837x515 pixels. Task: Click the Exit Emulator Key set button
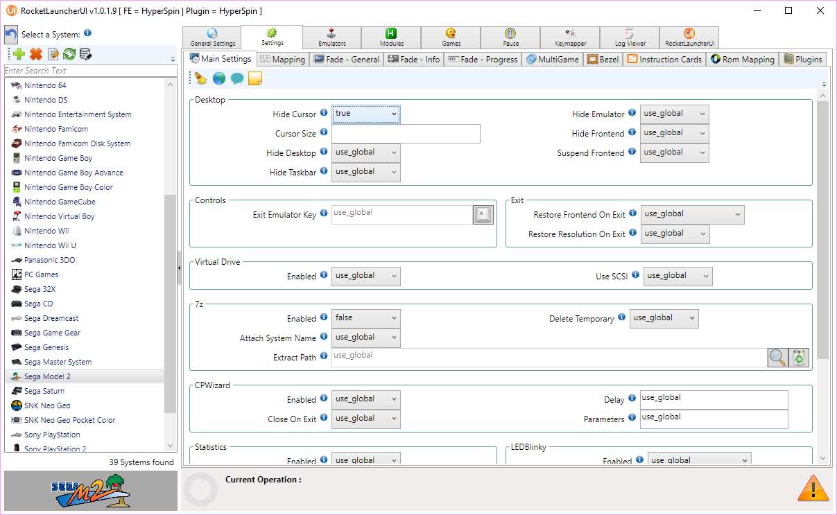(483, 215)
